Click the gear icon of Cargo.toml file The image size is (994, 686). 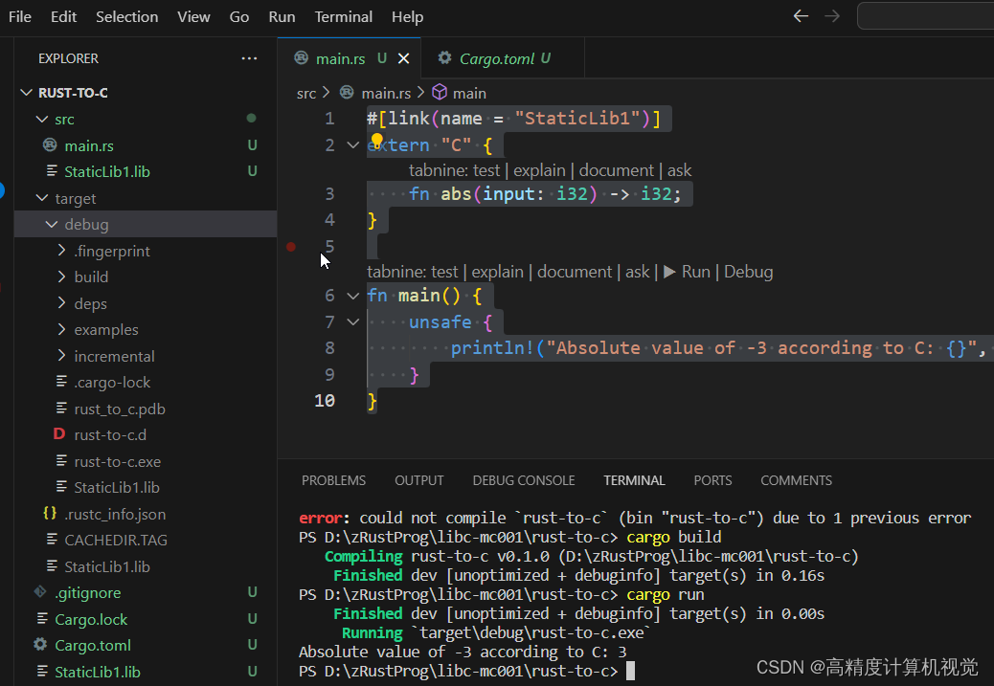coord(40,645)
